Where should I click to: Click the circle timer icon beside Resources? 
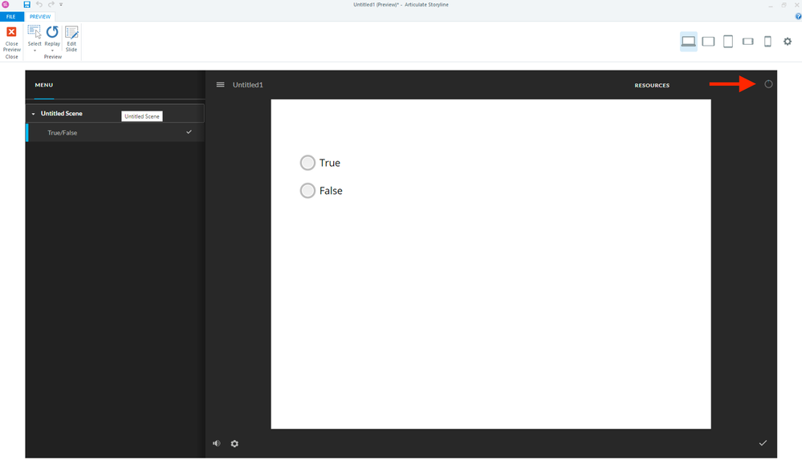(x=768, y=84)
